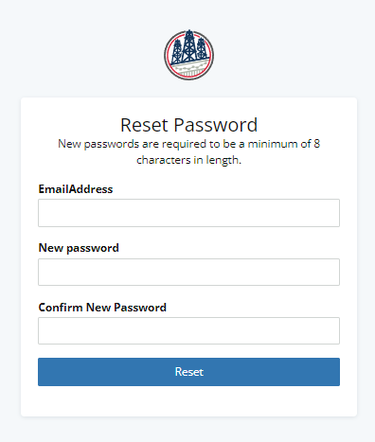Click the blue Reset button

[x=188, y=372]
